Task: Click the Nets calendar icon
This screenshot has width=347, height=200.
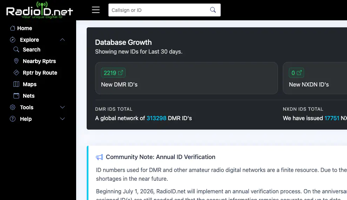Action: click(x=16, y=96)
